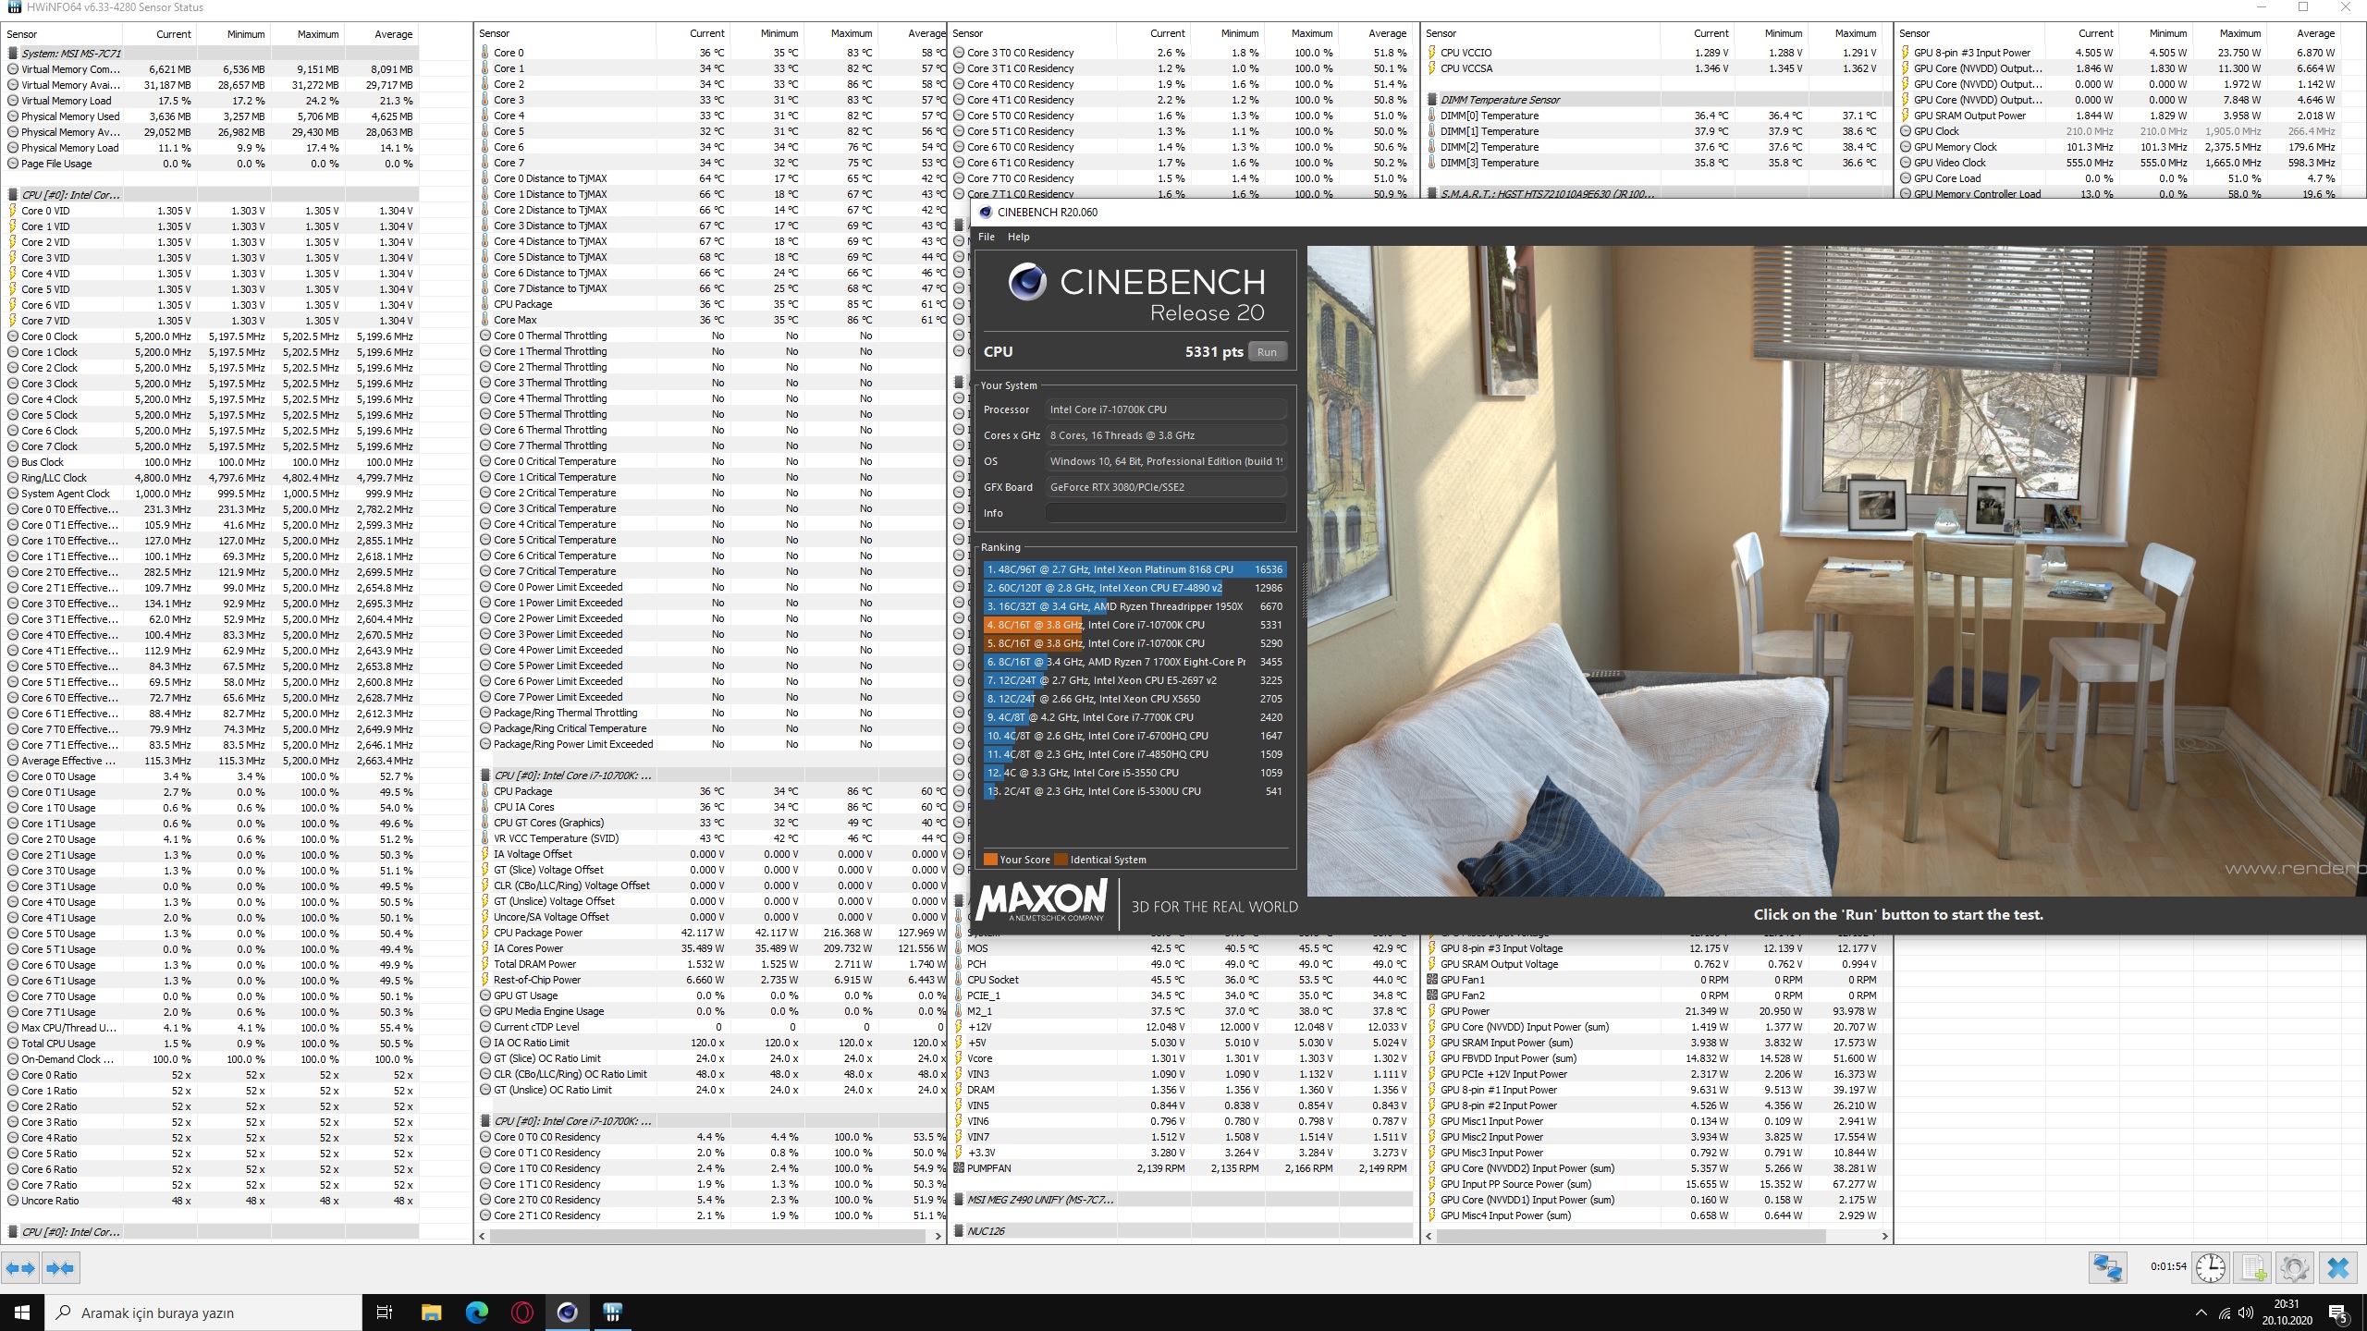Click the orange Your Score legend swatch

(x=990, y=860)
